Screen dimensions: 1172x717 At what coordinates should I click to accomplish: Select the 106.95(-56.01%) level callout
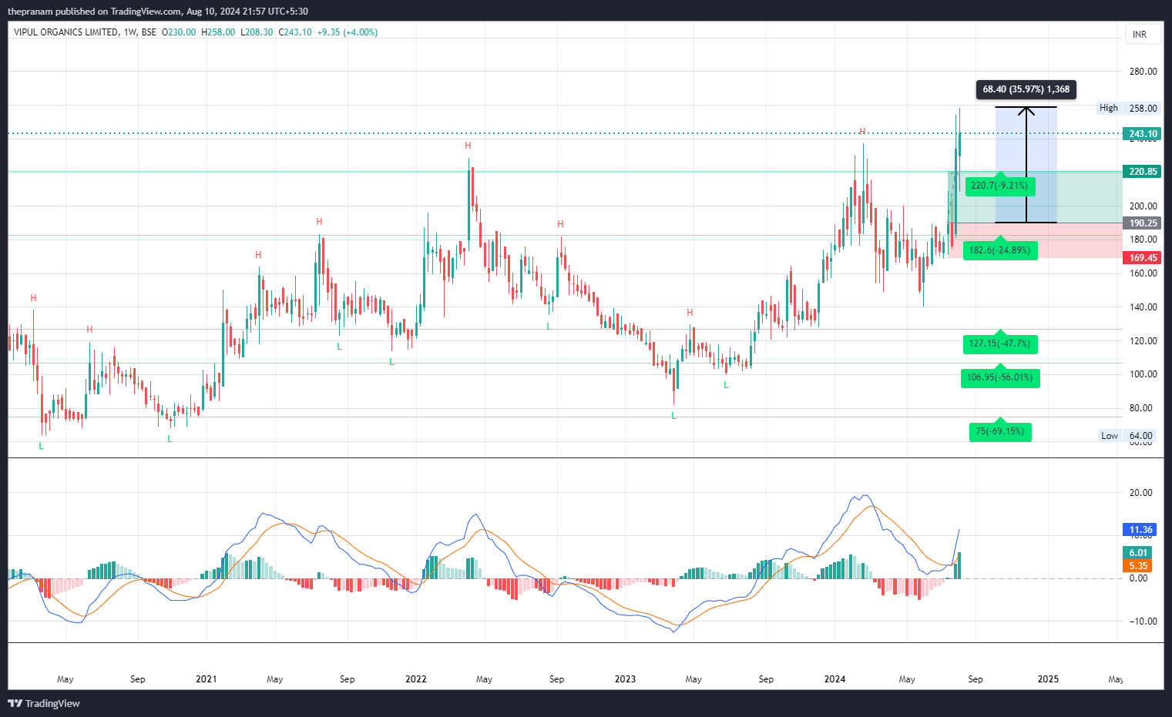pyautogui.click(x=999, y=377)
